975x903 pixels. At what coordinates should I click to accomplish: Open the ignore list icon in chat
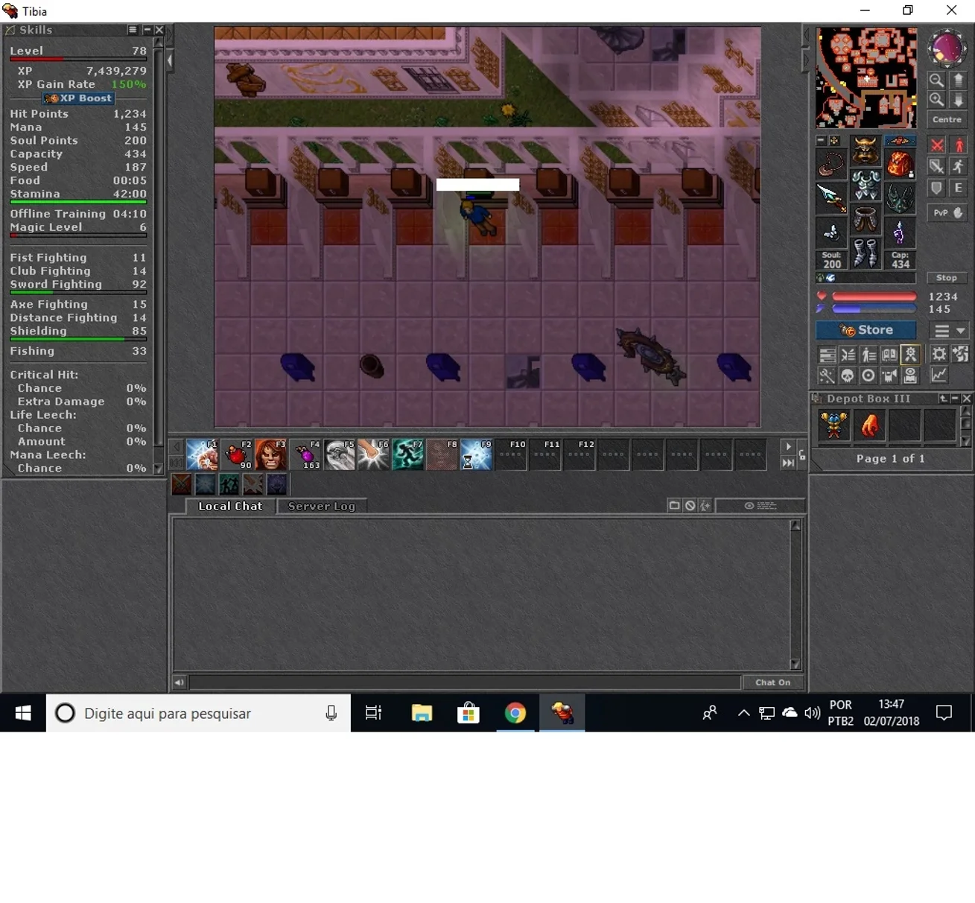click(690, 506)
